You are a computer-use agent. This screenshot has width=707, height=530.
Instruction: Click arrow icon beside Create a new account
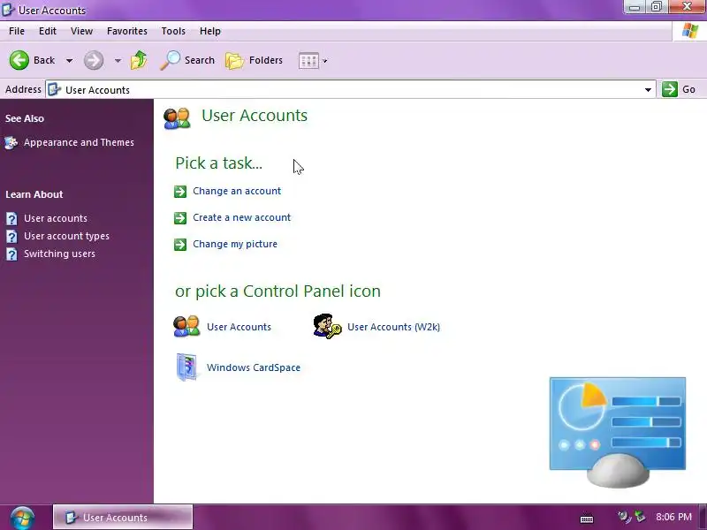point(180,218)
